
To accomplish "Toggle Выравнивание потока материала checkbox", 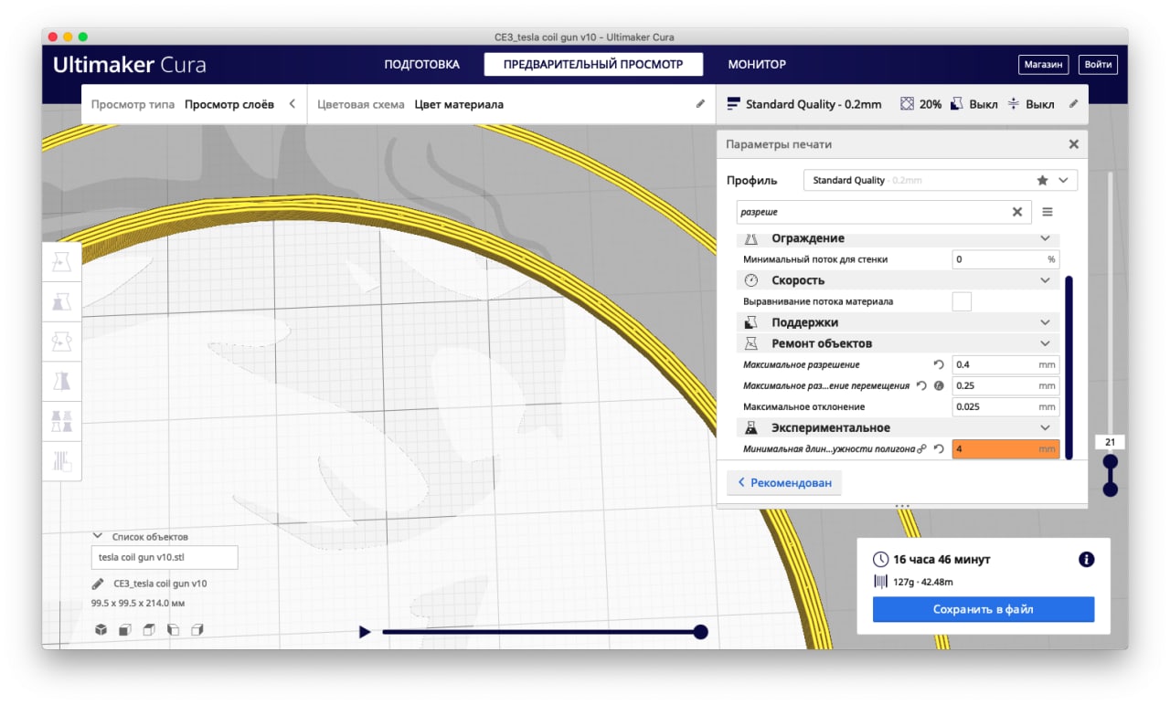I will tap(962, 301).
